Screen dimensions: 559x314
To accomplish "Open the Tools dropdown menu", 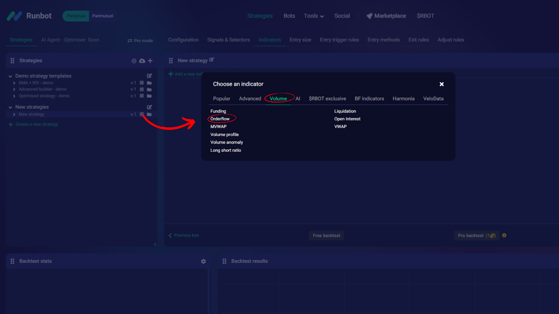I will click(x=313, y=16).
